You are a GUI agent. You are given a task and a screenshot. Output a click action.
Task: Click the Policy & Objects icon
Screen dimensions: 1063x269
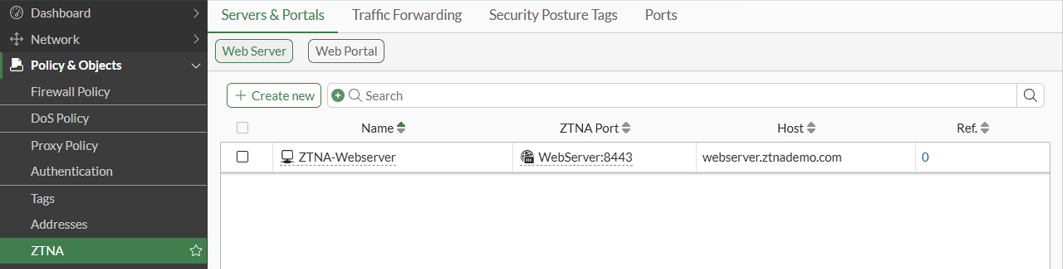pos(17,65)
